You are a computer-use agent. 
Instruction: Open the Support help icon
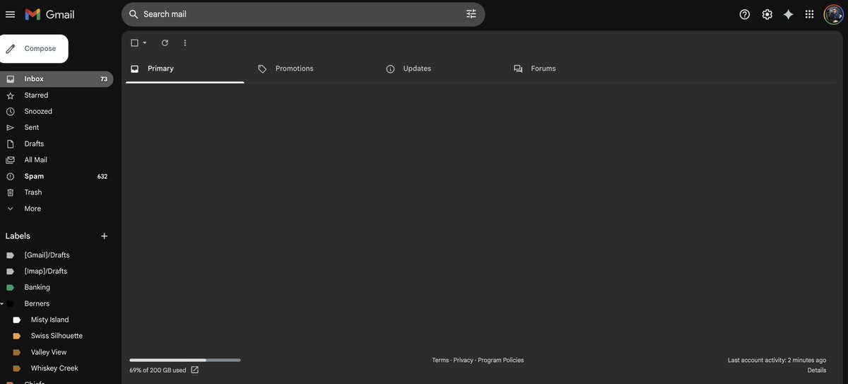pos(745,14)
